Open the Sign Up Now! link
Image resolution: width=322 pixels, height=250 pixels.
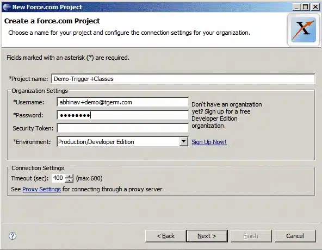209,142
